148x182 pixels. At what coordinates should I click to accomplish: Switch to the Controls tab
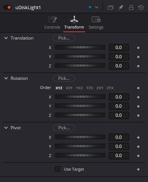(52, 23)
